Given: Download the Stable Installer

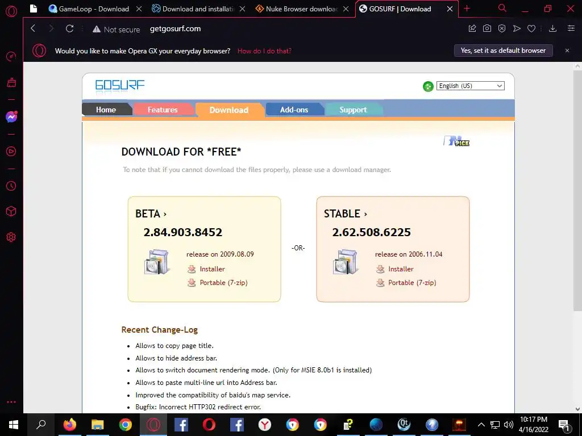Looking at the screenshot, I should click(401, 269).
